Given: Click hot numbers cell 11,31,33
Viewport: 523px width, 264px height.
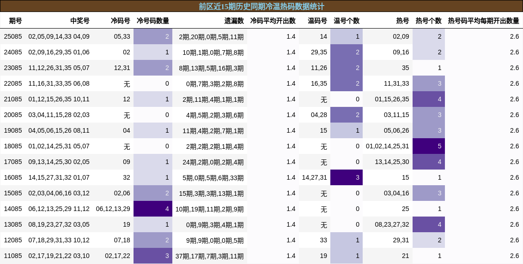Looking at the screenshot, I should click(396, 83).
